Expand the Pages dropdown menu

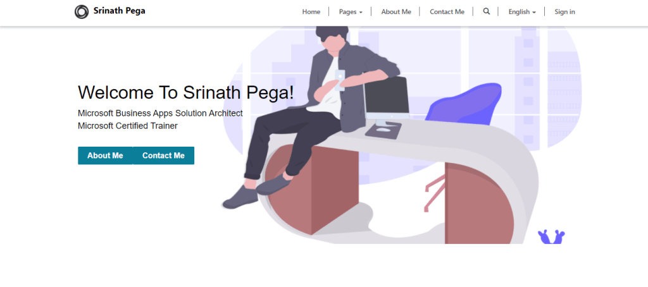(351, 12)
